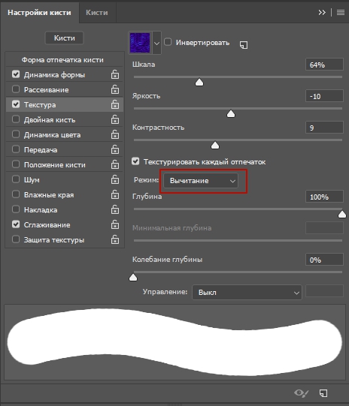The height and width of the screenshot is (406, 349).
Task: Switch to Кисти tab
Action: pyautogui.click(x=97, y=13)
